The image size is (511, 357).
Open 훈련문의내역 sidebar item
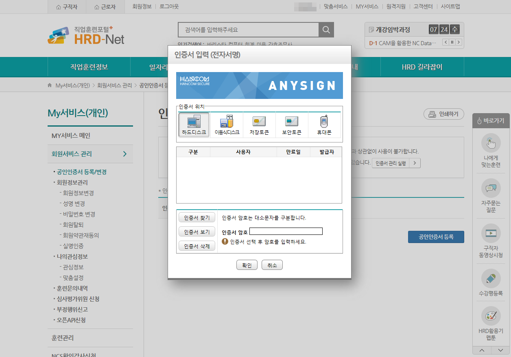72,288
